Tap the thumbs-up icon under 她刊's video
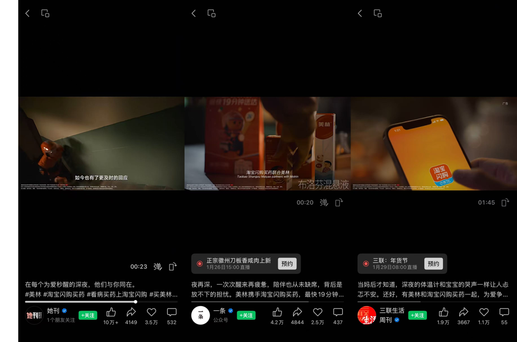The width and height of the screenshot is (517, 342). click(110, 312)
